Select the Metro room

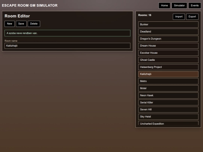point(168,81)
